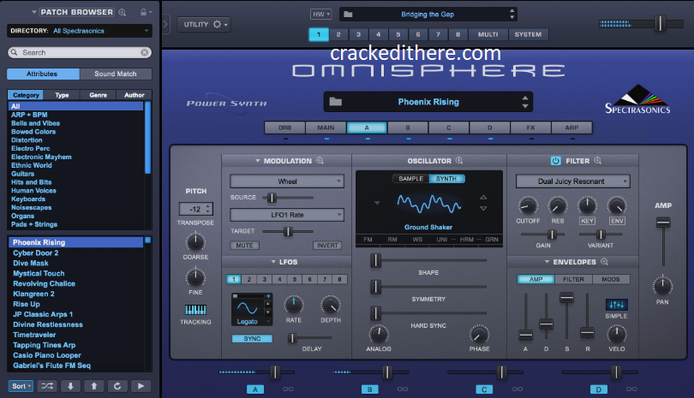Image resolution: width=694 pixels, height=398 pixels.
Task: Click link icon next to layer C
Action: [517, 389]
